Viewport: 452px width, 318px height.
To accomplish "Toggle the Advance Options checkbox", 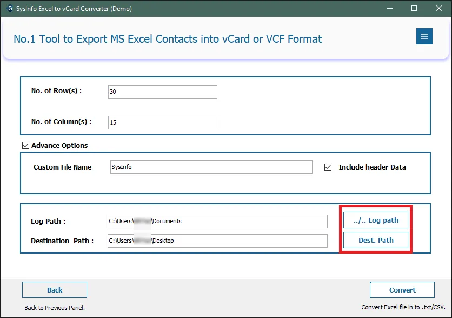I will click(x=25, y=146).
